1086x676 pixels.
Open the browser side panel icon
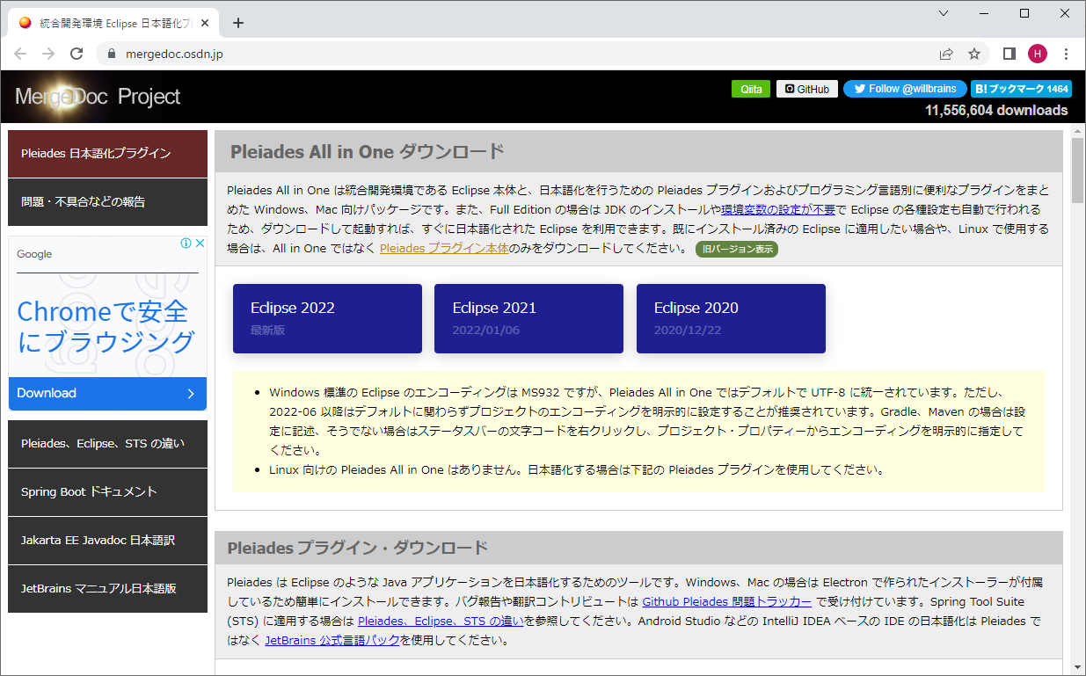point(1009,54)
